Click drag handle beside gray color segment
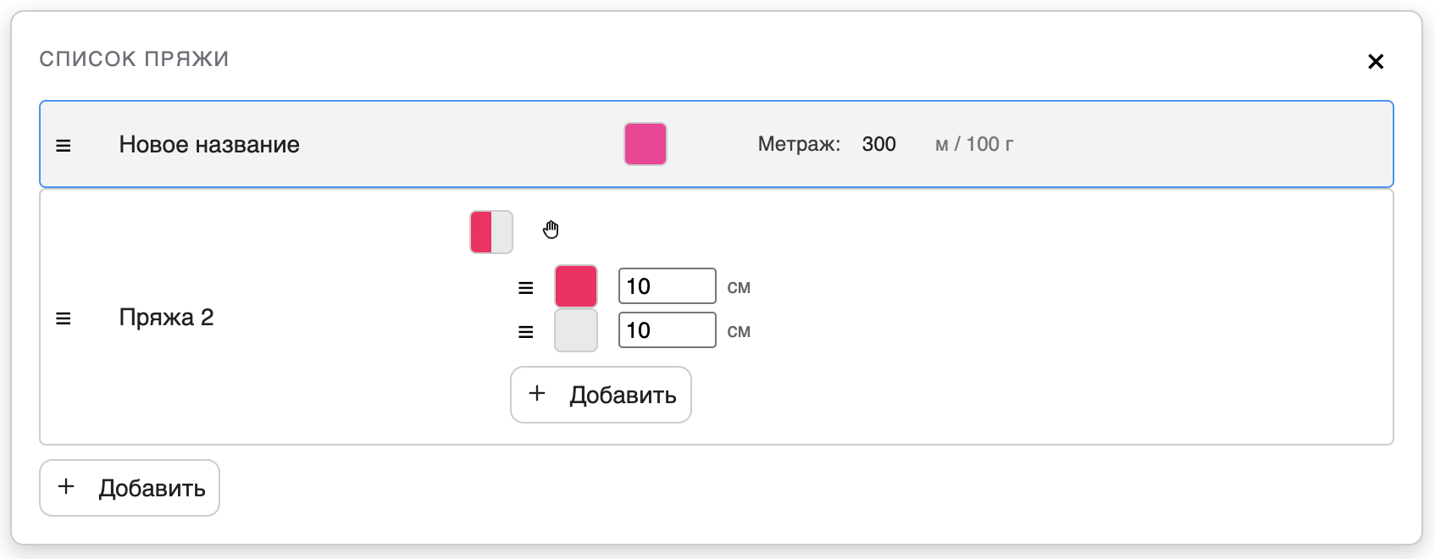Image resolution: width=1435 pixels, height=559 pixels. point(526,332)
